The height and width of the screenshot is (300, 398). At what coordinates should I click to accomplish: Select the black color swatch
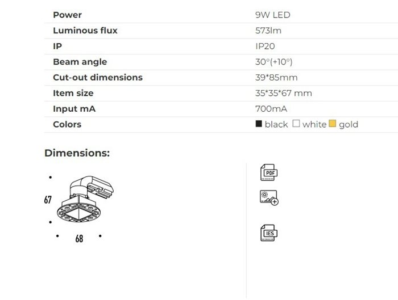pos(259,124)
